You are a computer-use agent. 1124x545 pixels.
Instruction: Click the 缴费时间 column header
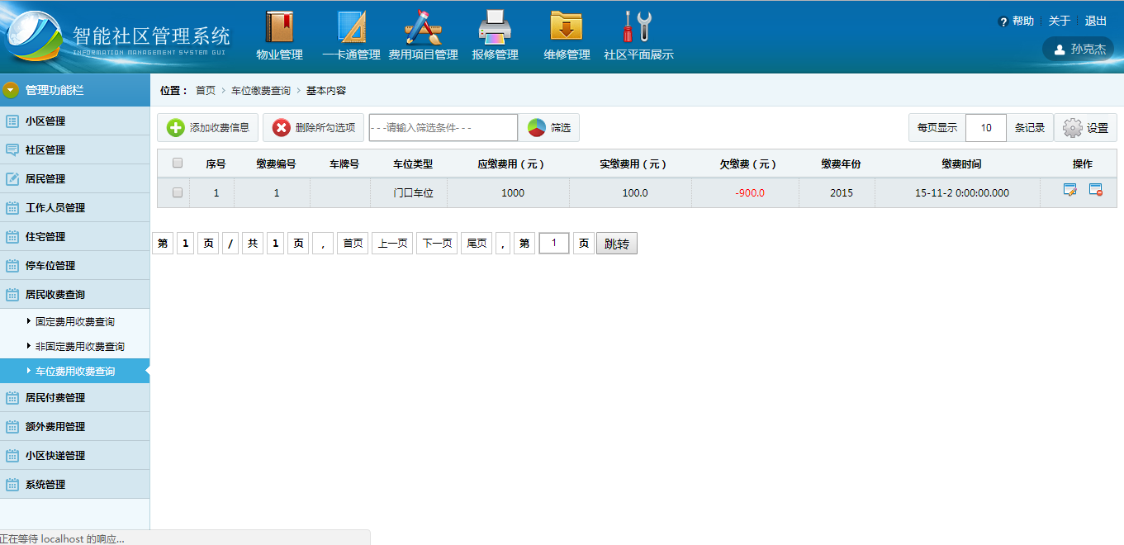point(961,163)
